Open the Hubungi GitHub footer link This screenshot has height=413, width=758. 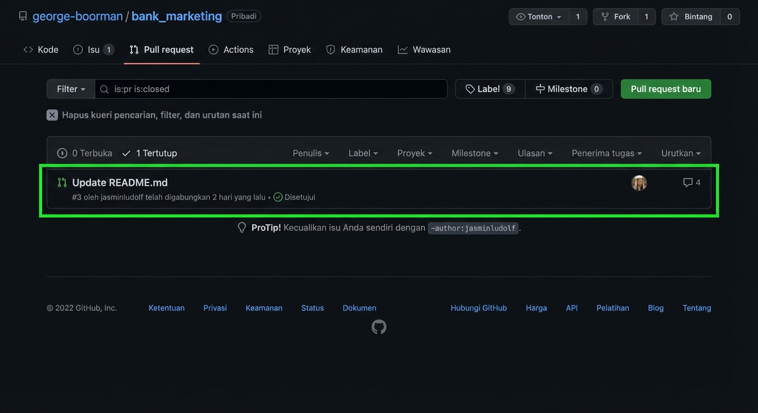point(479,308)
